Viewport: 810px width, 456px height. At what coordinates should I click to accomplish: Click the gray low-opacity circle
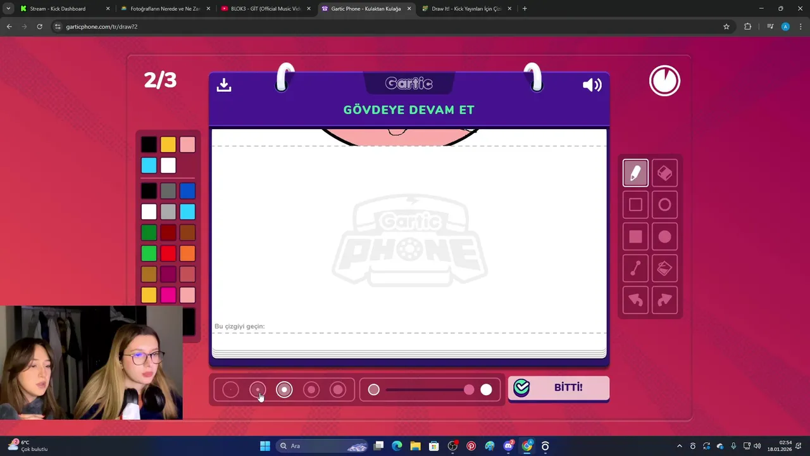pyautogui.click(x=374, y=389)
